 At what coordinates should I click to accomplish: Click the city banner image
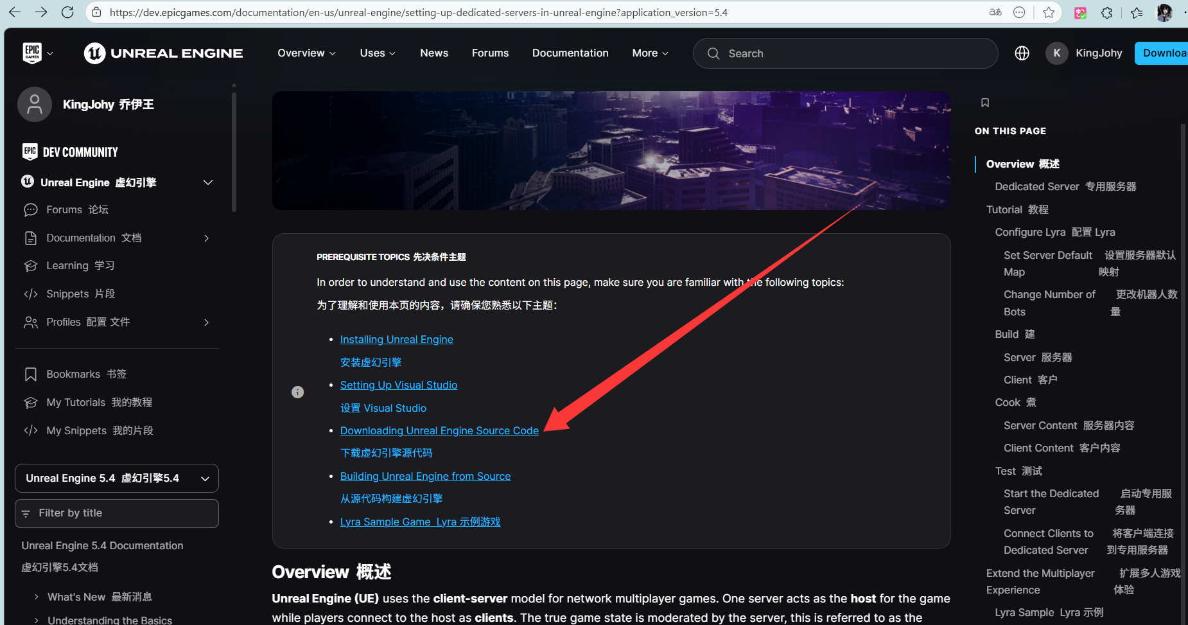[x=611, y=150]
